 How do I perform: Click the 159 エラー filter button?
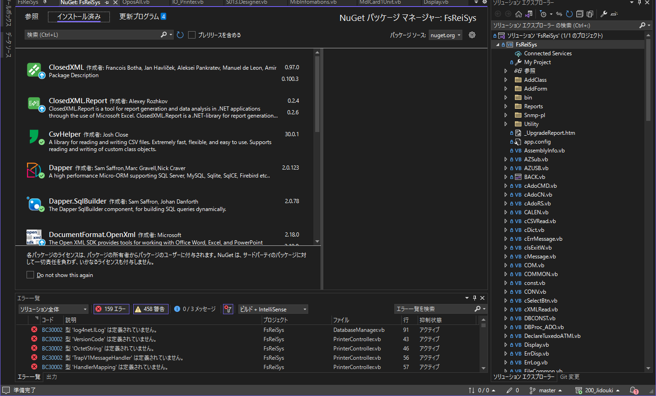111,309
